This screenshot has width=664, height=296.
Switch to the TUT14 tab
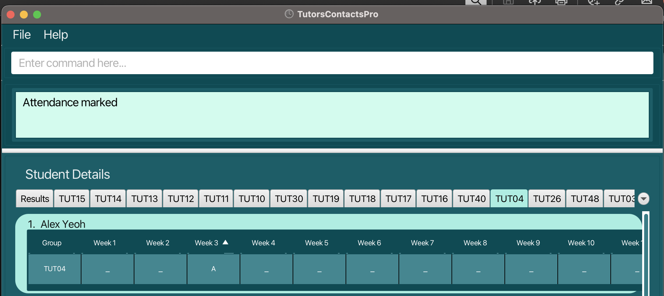[108, 199]
